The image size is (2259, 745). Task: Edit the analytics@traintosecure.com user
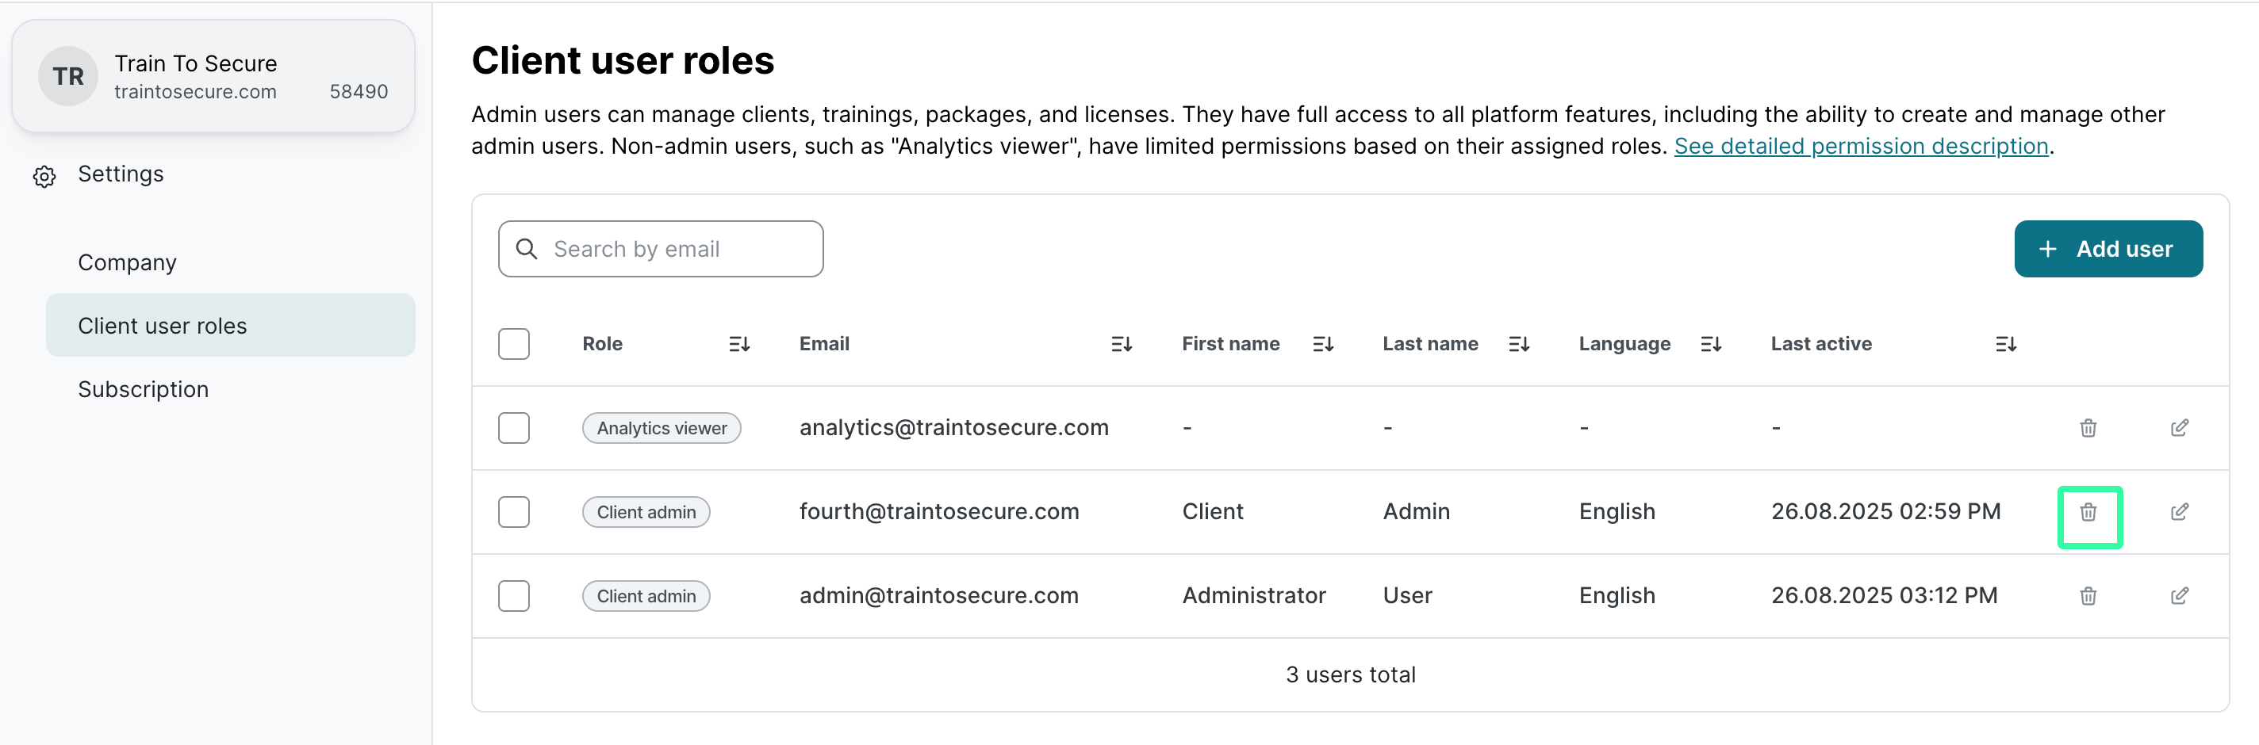(x=2179, y=428)
